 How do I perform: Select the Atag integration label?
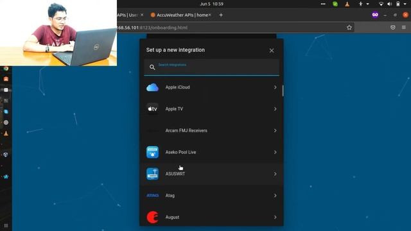(170, 195)
